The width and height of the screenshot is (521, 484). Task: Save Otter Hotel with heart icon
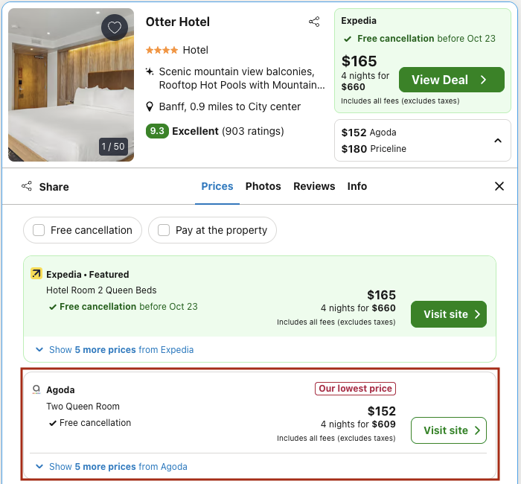coord(114,28)
